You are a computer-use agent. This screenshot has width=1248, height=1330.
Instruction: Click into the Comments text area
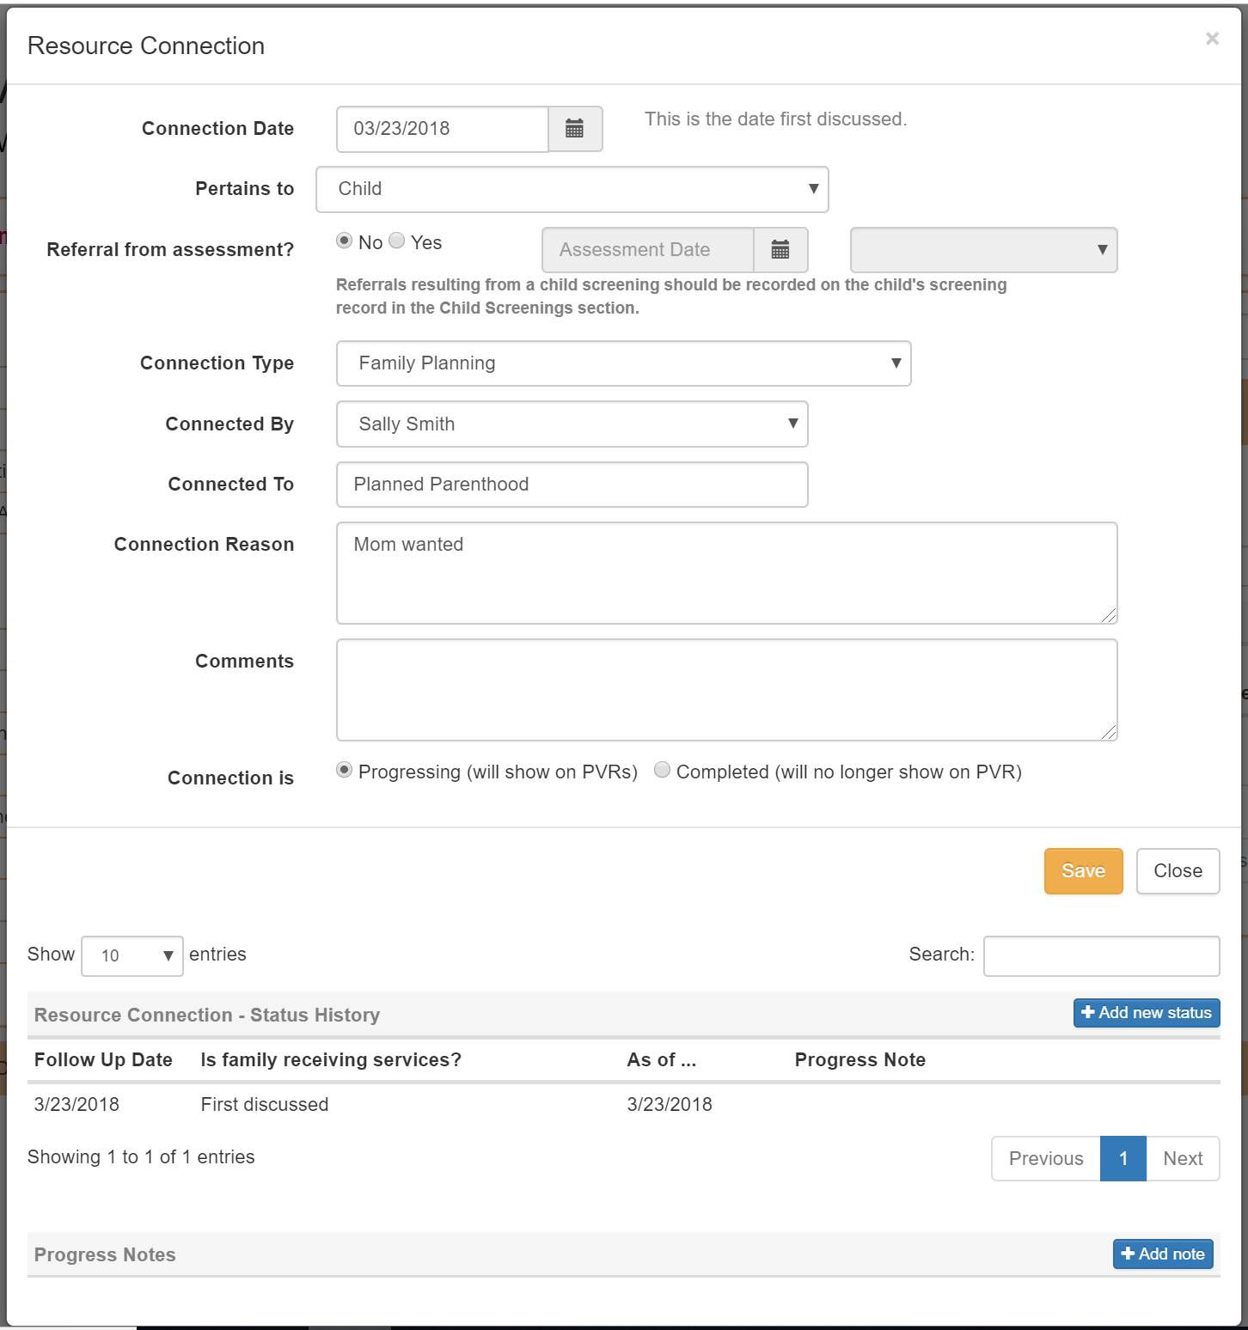(727, 690)
